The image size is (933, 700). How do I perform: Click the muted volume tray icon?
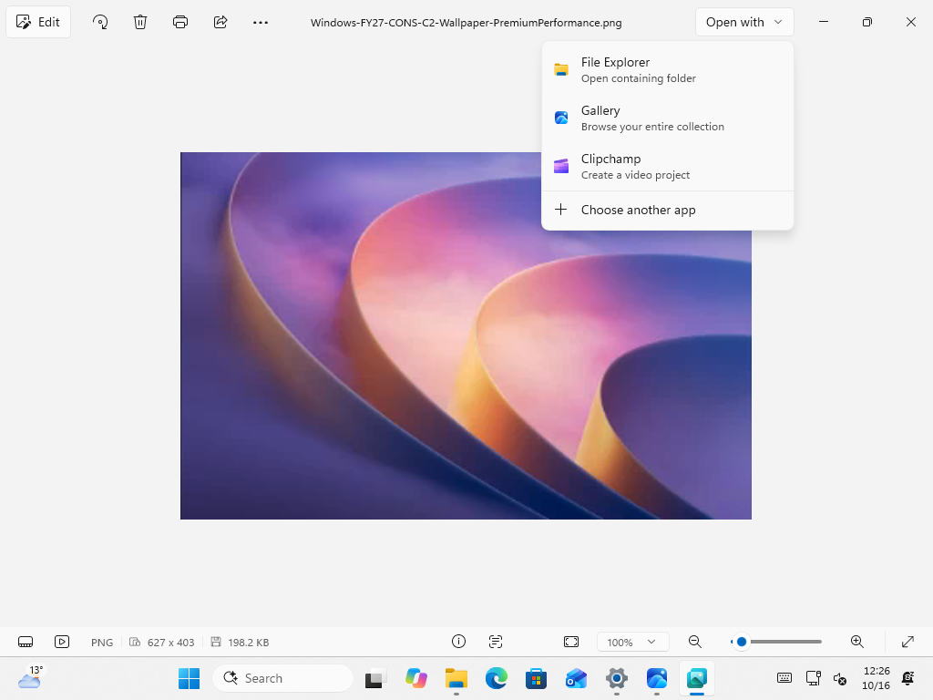click(x=839, y=678)
